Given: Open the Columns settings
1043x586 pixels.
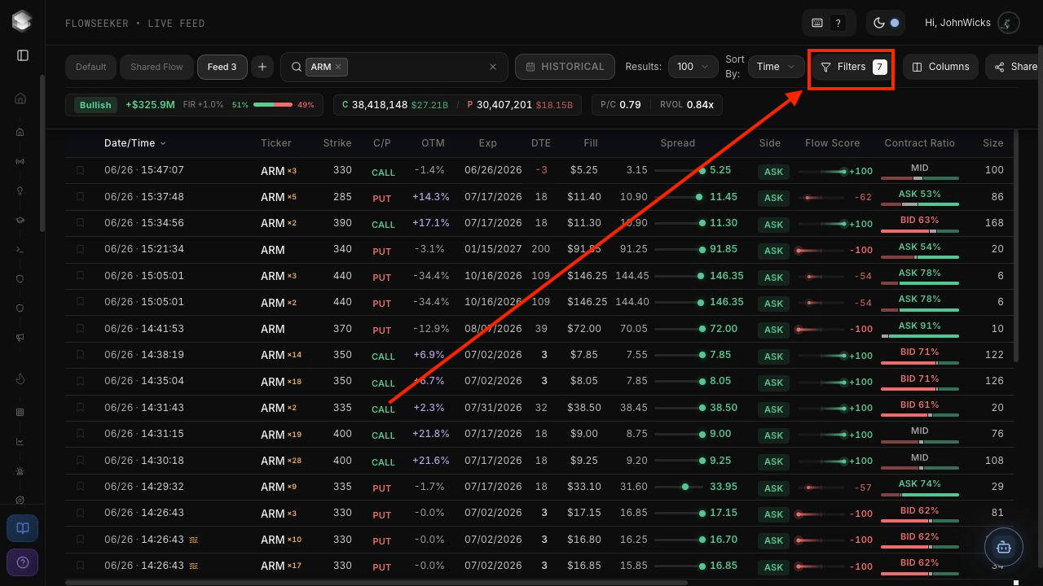Looking at the screenshot, I should click(x=940, y=67).
